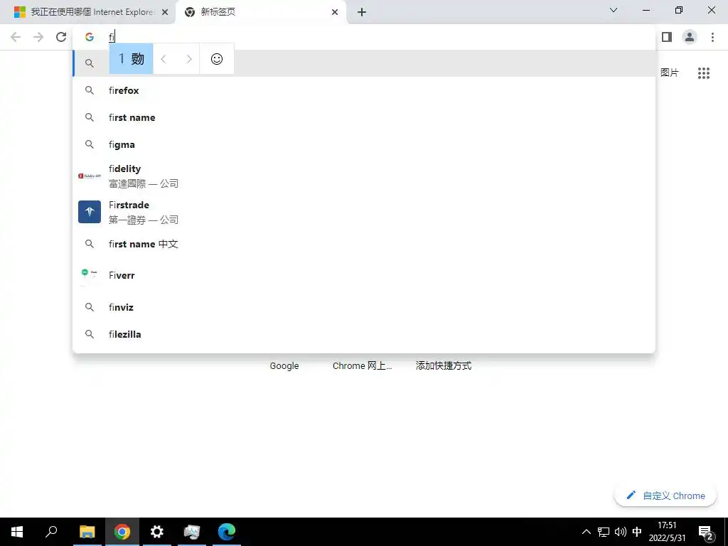Open the tab search dropdown arrow
This screenshot has height=546, width=728.
click(x=614, y=10)
